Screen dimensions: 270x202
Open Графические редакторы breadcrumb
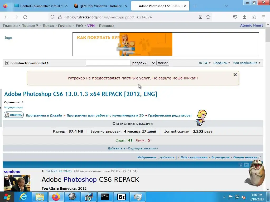coord(170,115)
